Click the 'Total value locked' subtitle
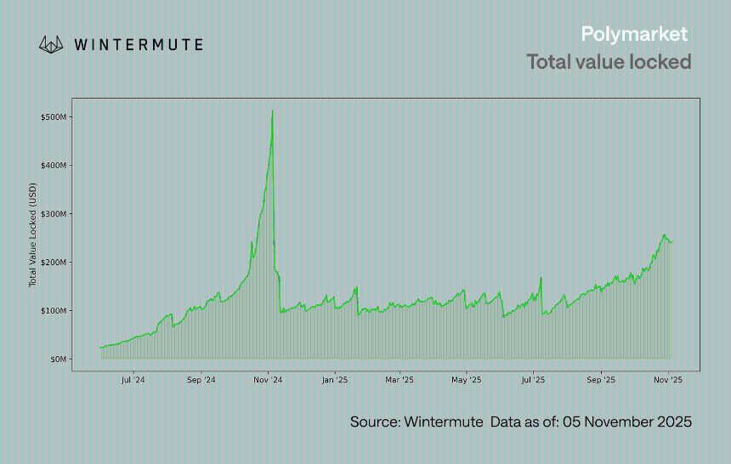Image resolution: width=731 pixels, height=464 pixels. (x=609, y=62)
